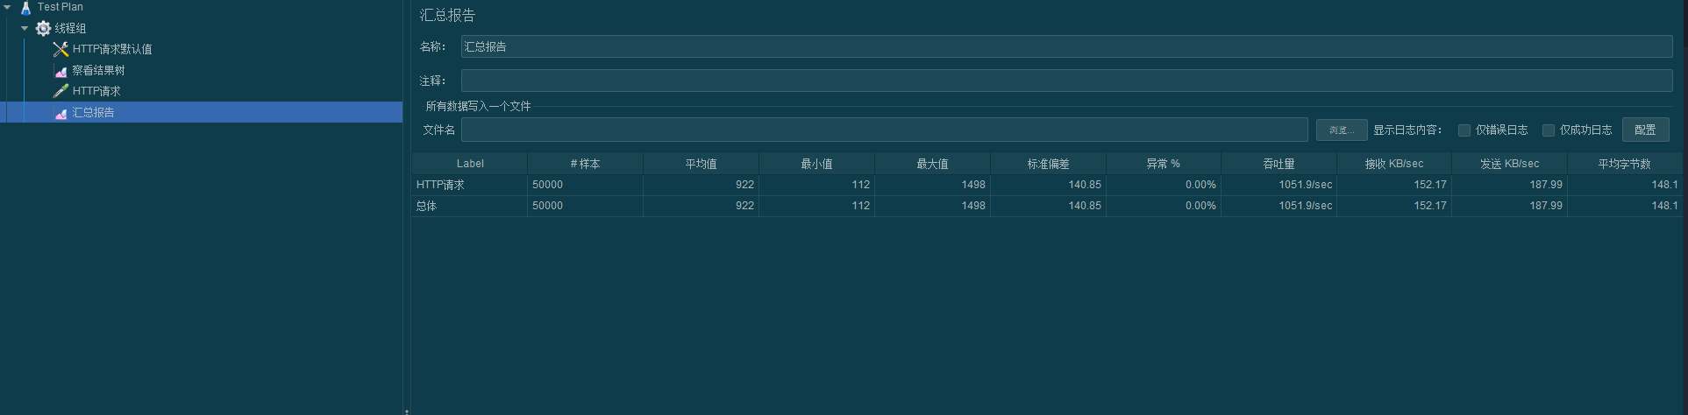Screen dimensions: 1688x415
Task: Click the 线程组 gear icon
Action: coord(43,28)
